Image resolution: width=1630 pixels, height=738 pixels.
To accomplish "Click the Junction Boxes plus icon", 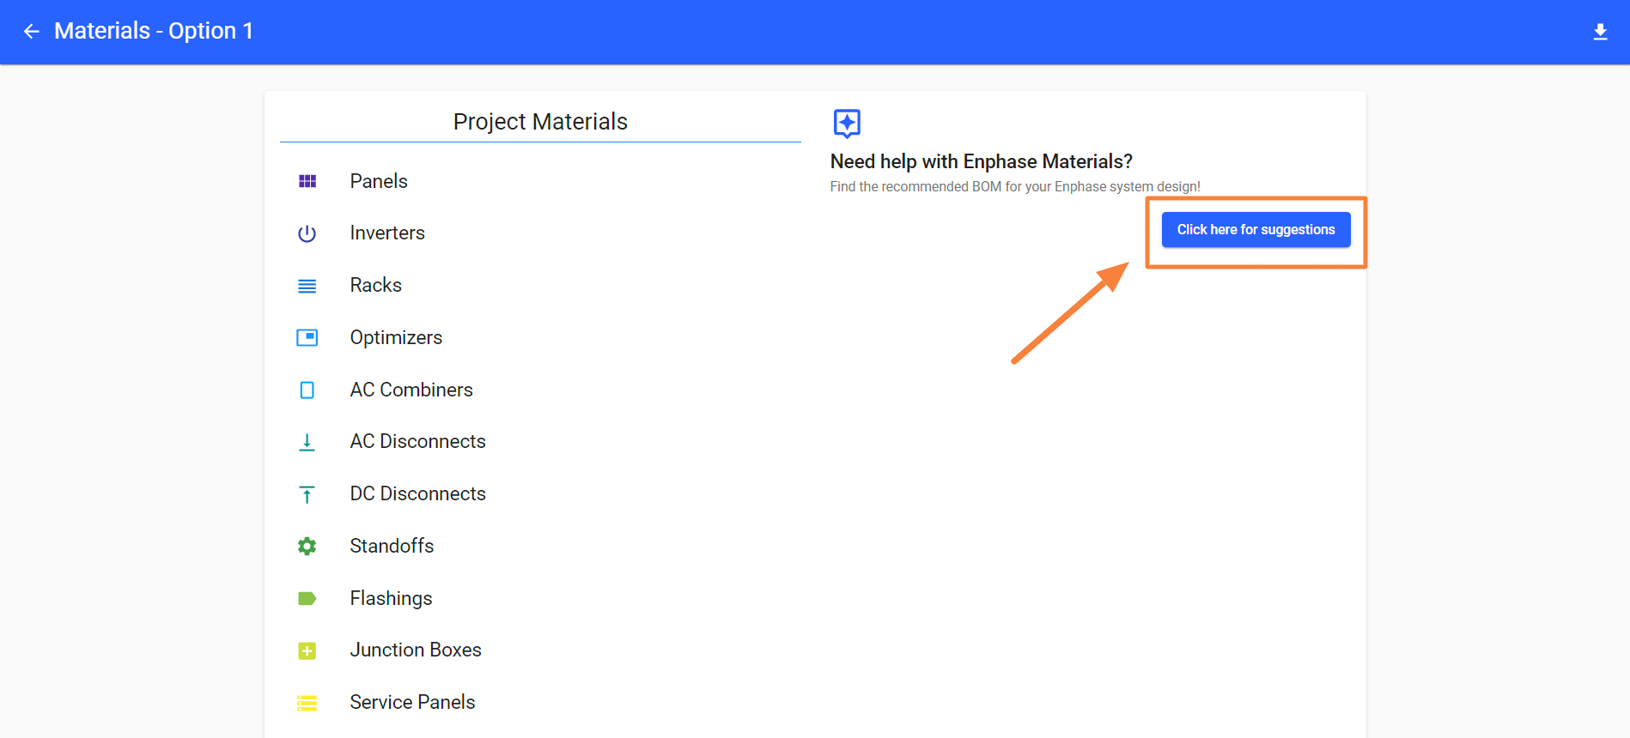I will pos(307,651).
